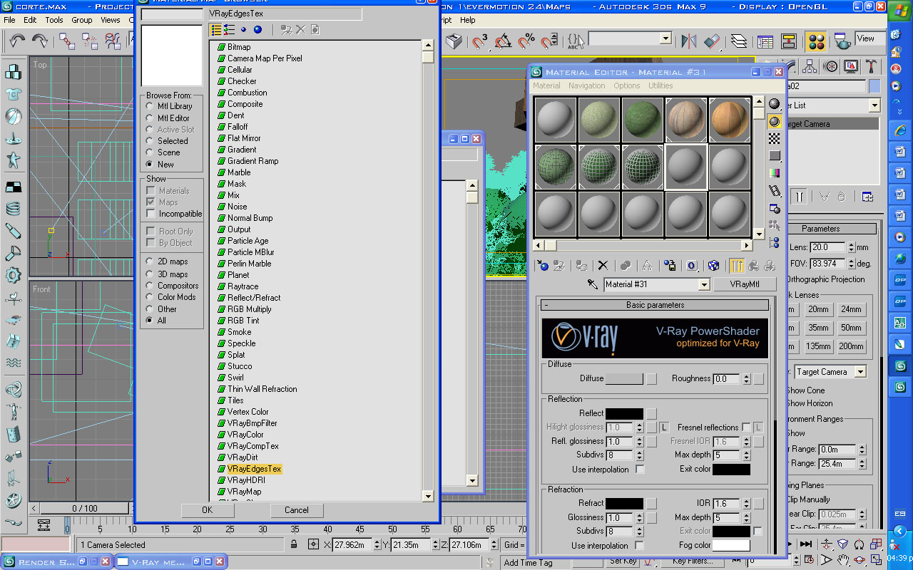Click the Lens value spinner arrows
Screen dimensions: 913x570
[851, 247]
